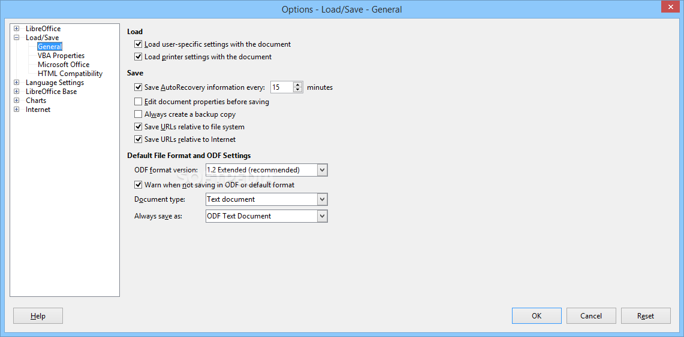Enable Edit document properties before saving
684x337 pixels.
coord(138,102)
